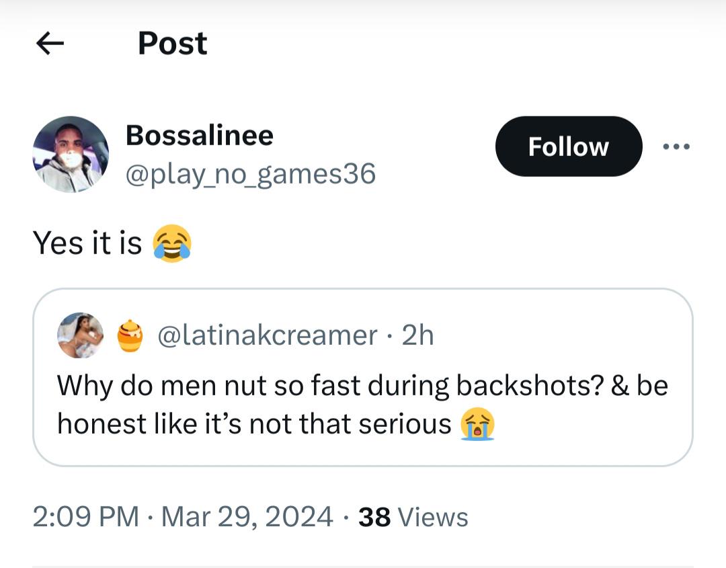Click the honey pot emoji name

(x=130, y=335)
